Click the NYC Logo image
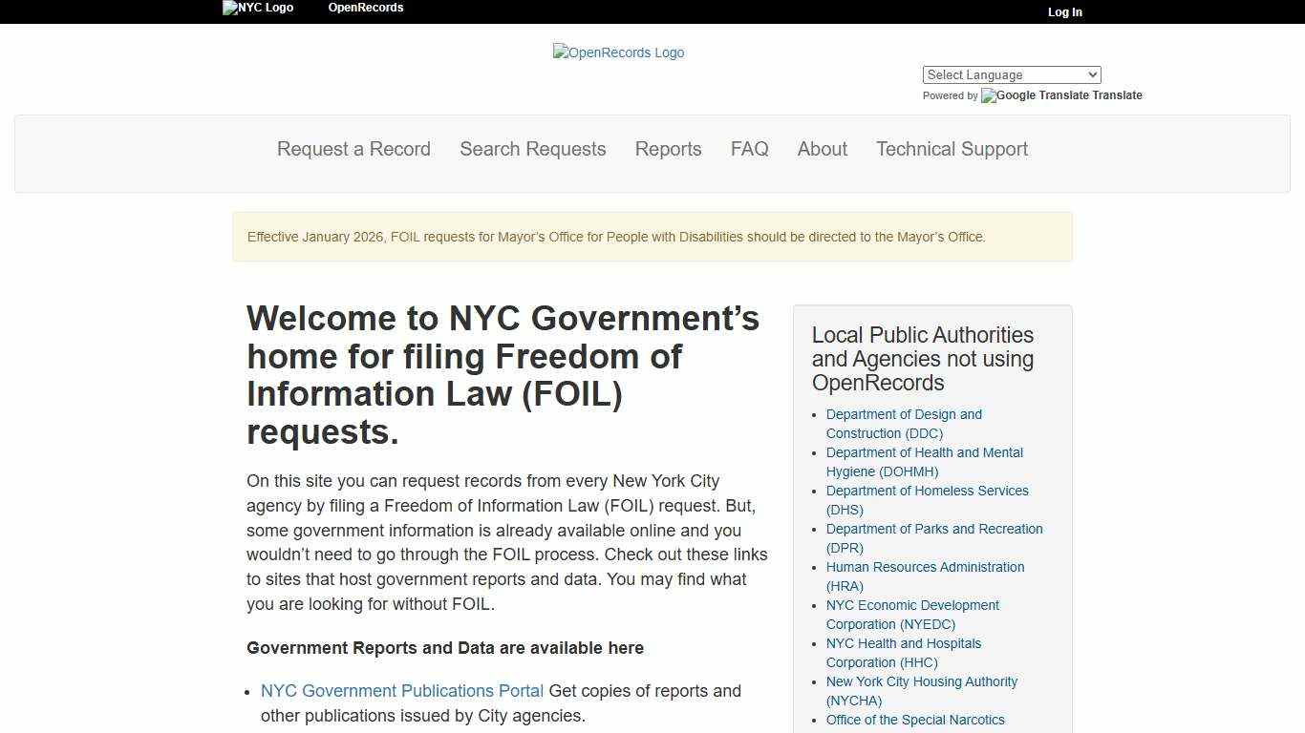Viewport: 1305px width, 733px height. tap(258, 8)
